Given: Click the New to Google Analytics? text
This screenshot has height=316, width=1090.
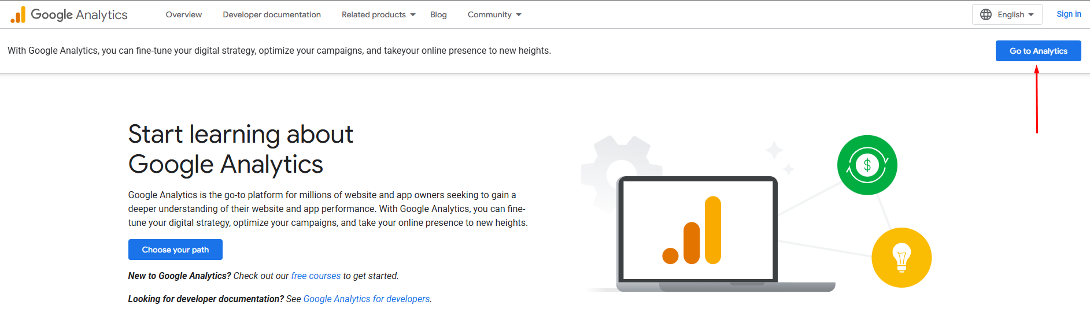Looking at the screenshot, I should pyautogui.click(x=179, y=276).
